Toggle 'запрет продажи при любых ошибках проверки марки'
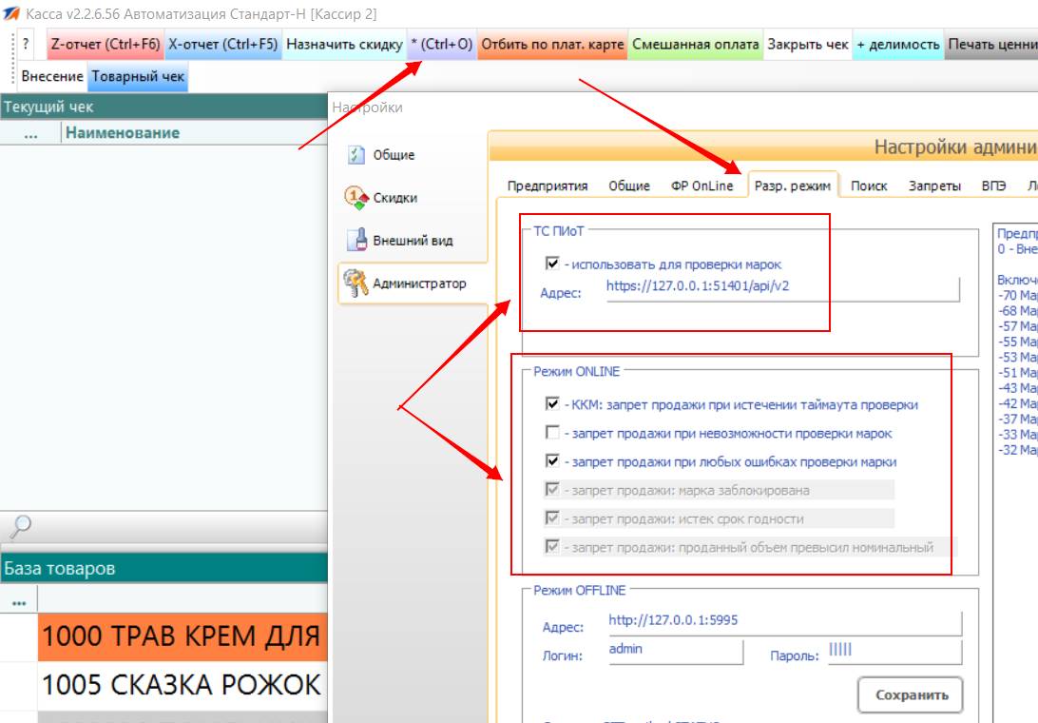 (552, 460)
